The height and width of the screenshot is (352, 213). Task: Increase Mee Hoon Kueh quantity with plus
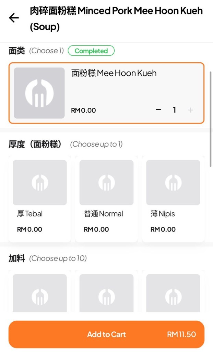191,110
